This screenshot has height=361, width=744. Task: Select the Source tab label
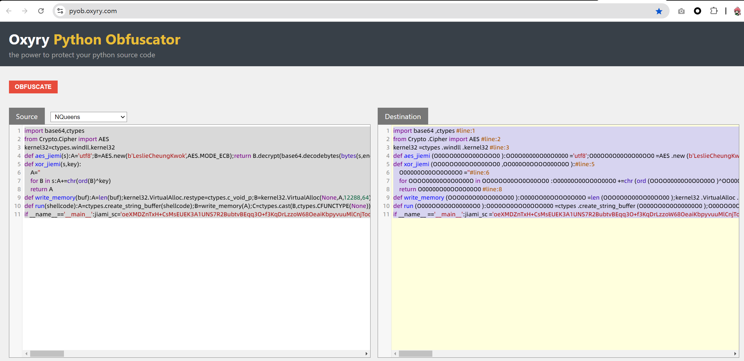27,117
